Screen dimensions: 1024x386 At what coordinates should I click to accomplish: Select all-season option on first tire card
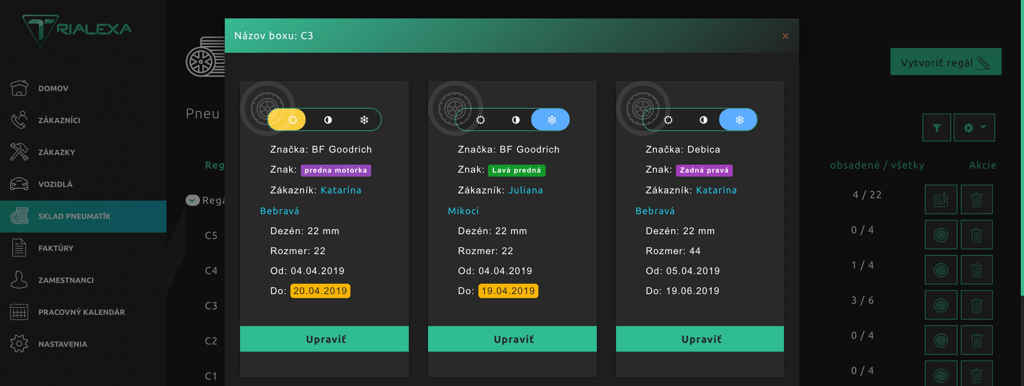click(328, 120)
